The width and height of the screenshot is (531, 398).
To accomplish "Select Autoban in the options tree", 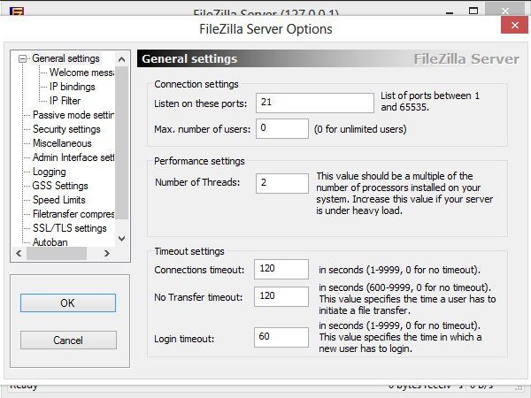I will pos(50,242).
